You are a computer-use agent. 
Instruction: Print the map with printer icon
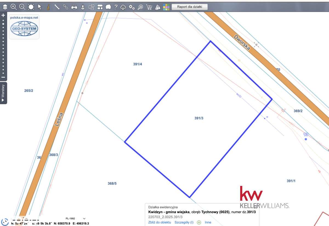coord(74,7)
